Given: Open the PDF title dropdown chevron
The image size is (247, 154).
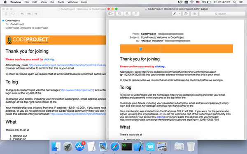Looking at the screenshot, I should coord(210,9).
